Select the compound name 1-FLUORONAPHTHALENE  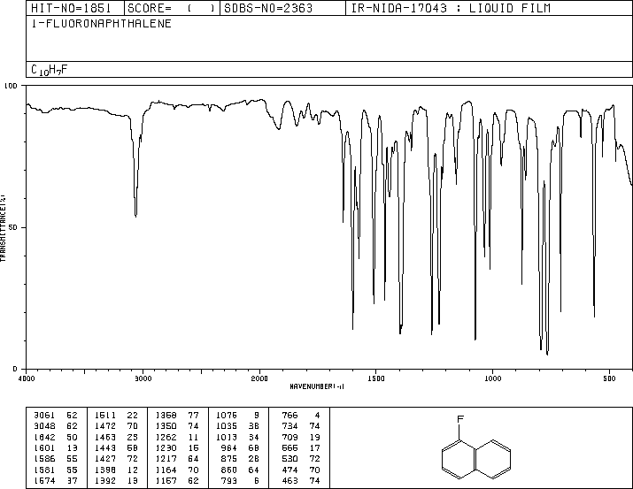tap(101, 24)
